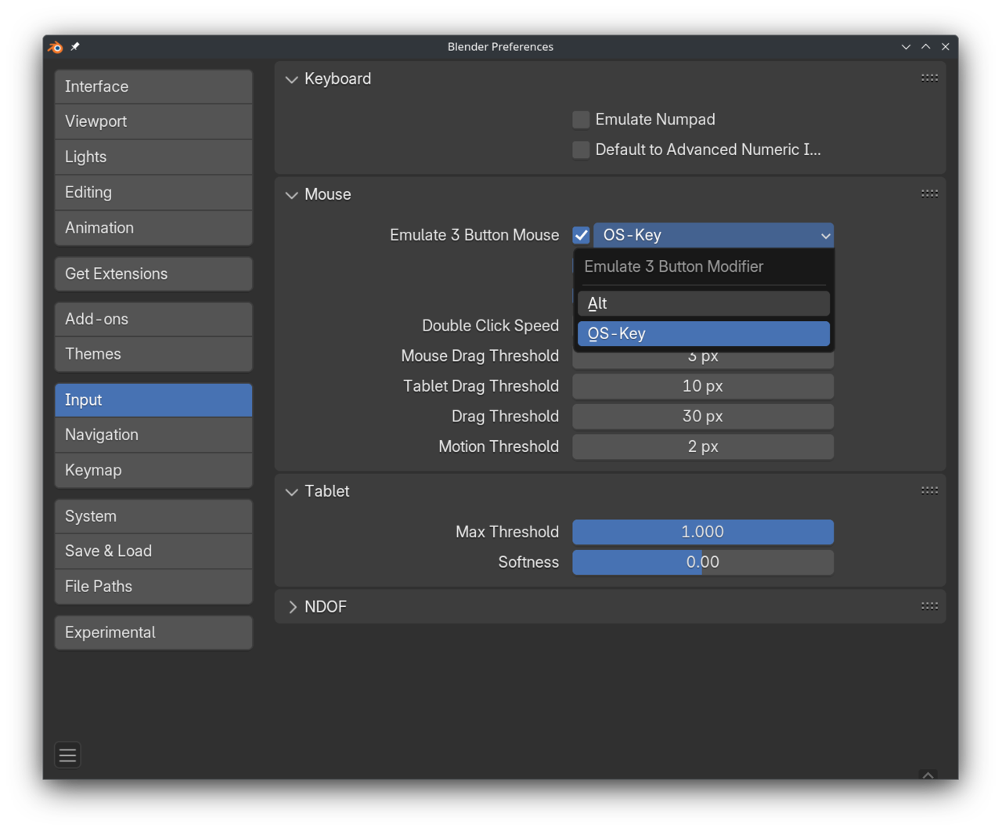1002x831 pixels.
Task: Expand the NDOF panel
Action: 292,607
